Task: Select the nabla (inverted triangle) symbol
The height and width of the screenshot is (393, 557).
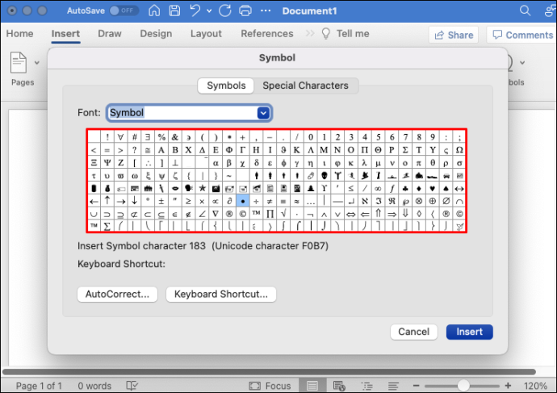Action: point(216,214)
